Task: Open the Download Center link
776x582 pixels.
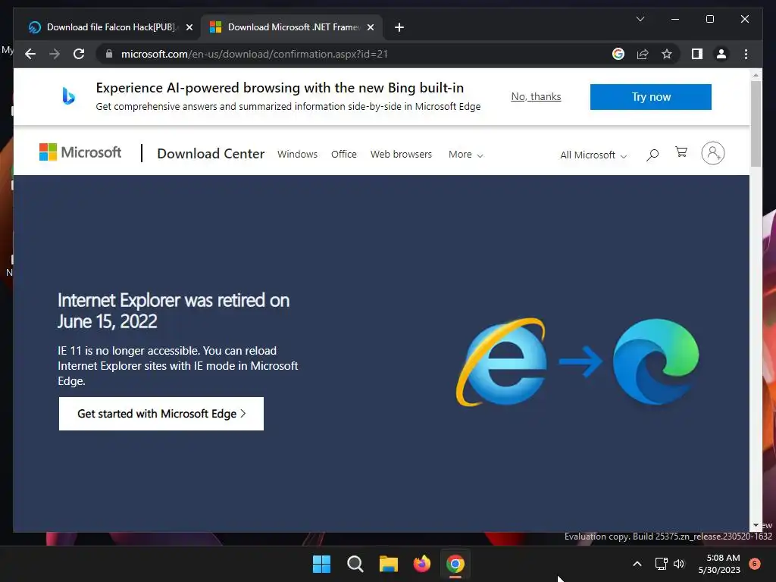Action: pos(211,154)
